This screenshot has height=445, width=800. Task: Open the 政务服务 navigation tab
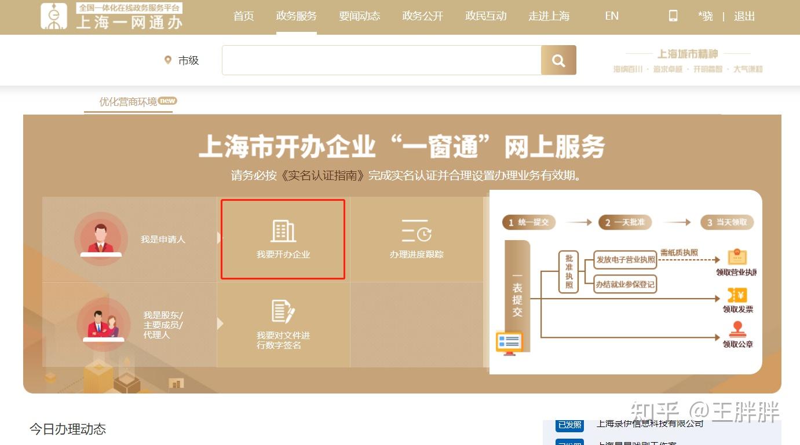tap(297, 16)
